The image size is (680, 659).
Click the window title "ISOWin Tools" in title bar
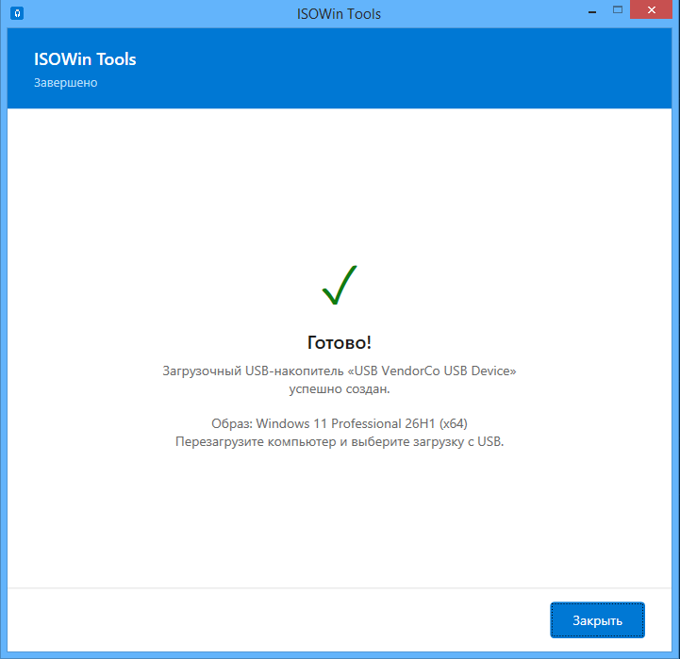coord(339,14)
